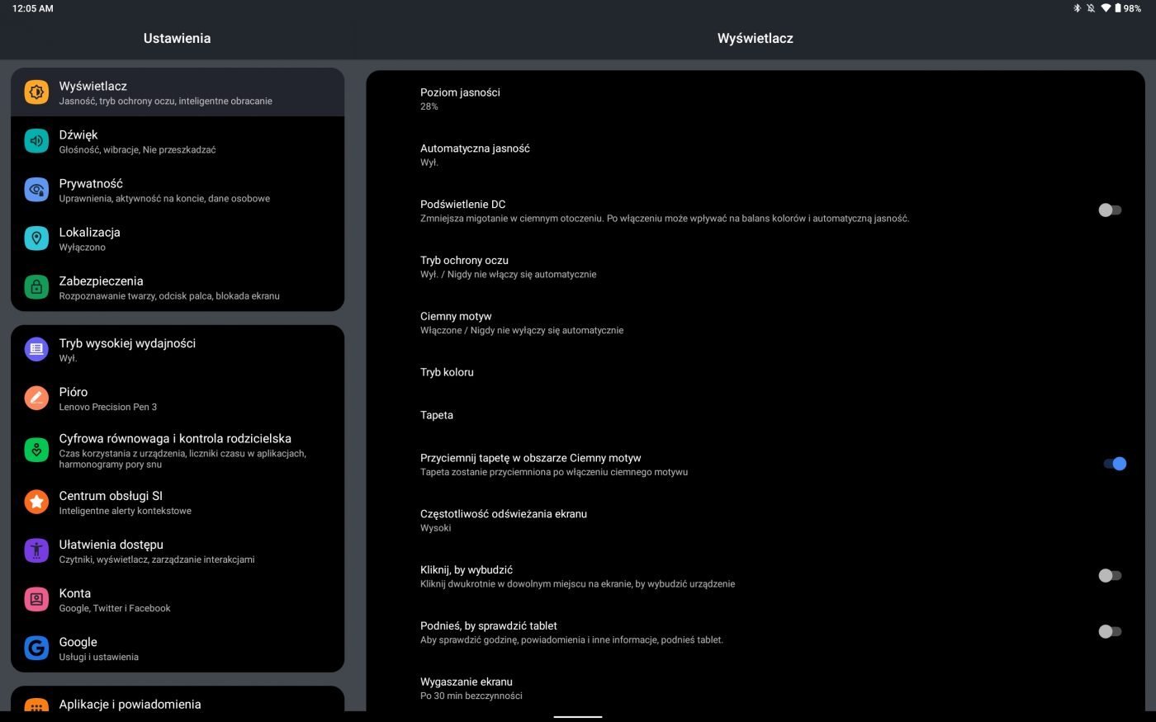Image resolution: width=1156 pixels, height=722 pixels.
Task: Open Cyfrowa równowaga i kontrola rodzicielska
Action: coord(178,450)
